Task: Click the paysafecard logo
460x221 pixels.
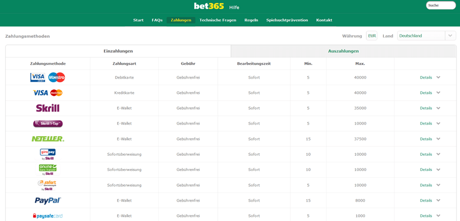Action: click(48, 216)
